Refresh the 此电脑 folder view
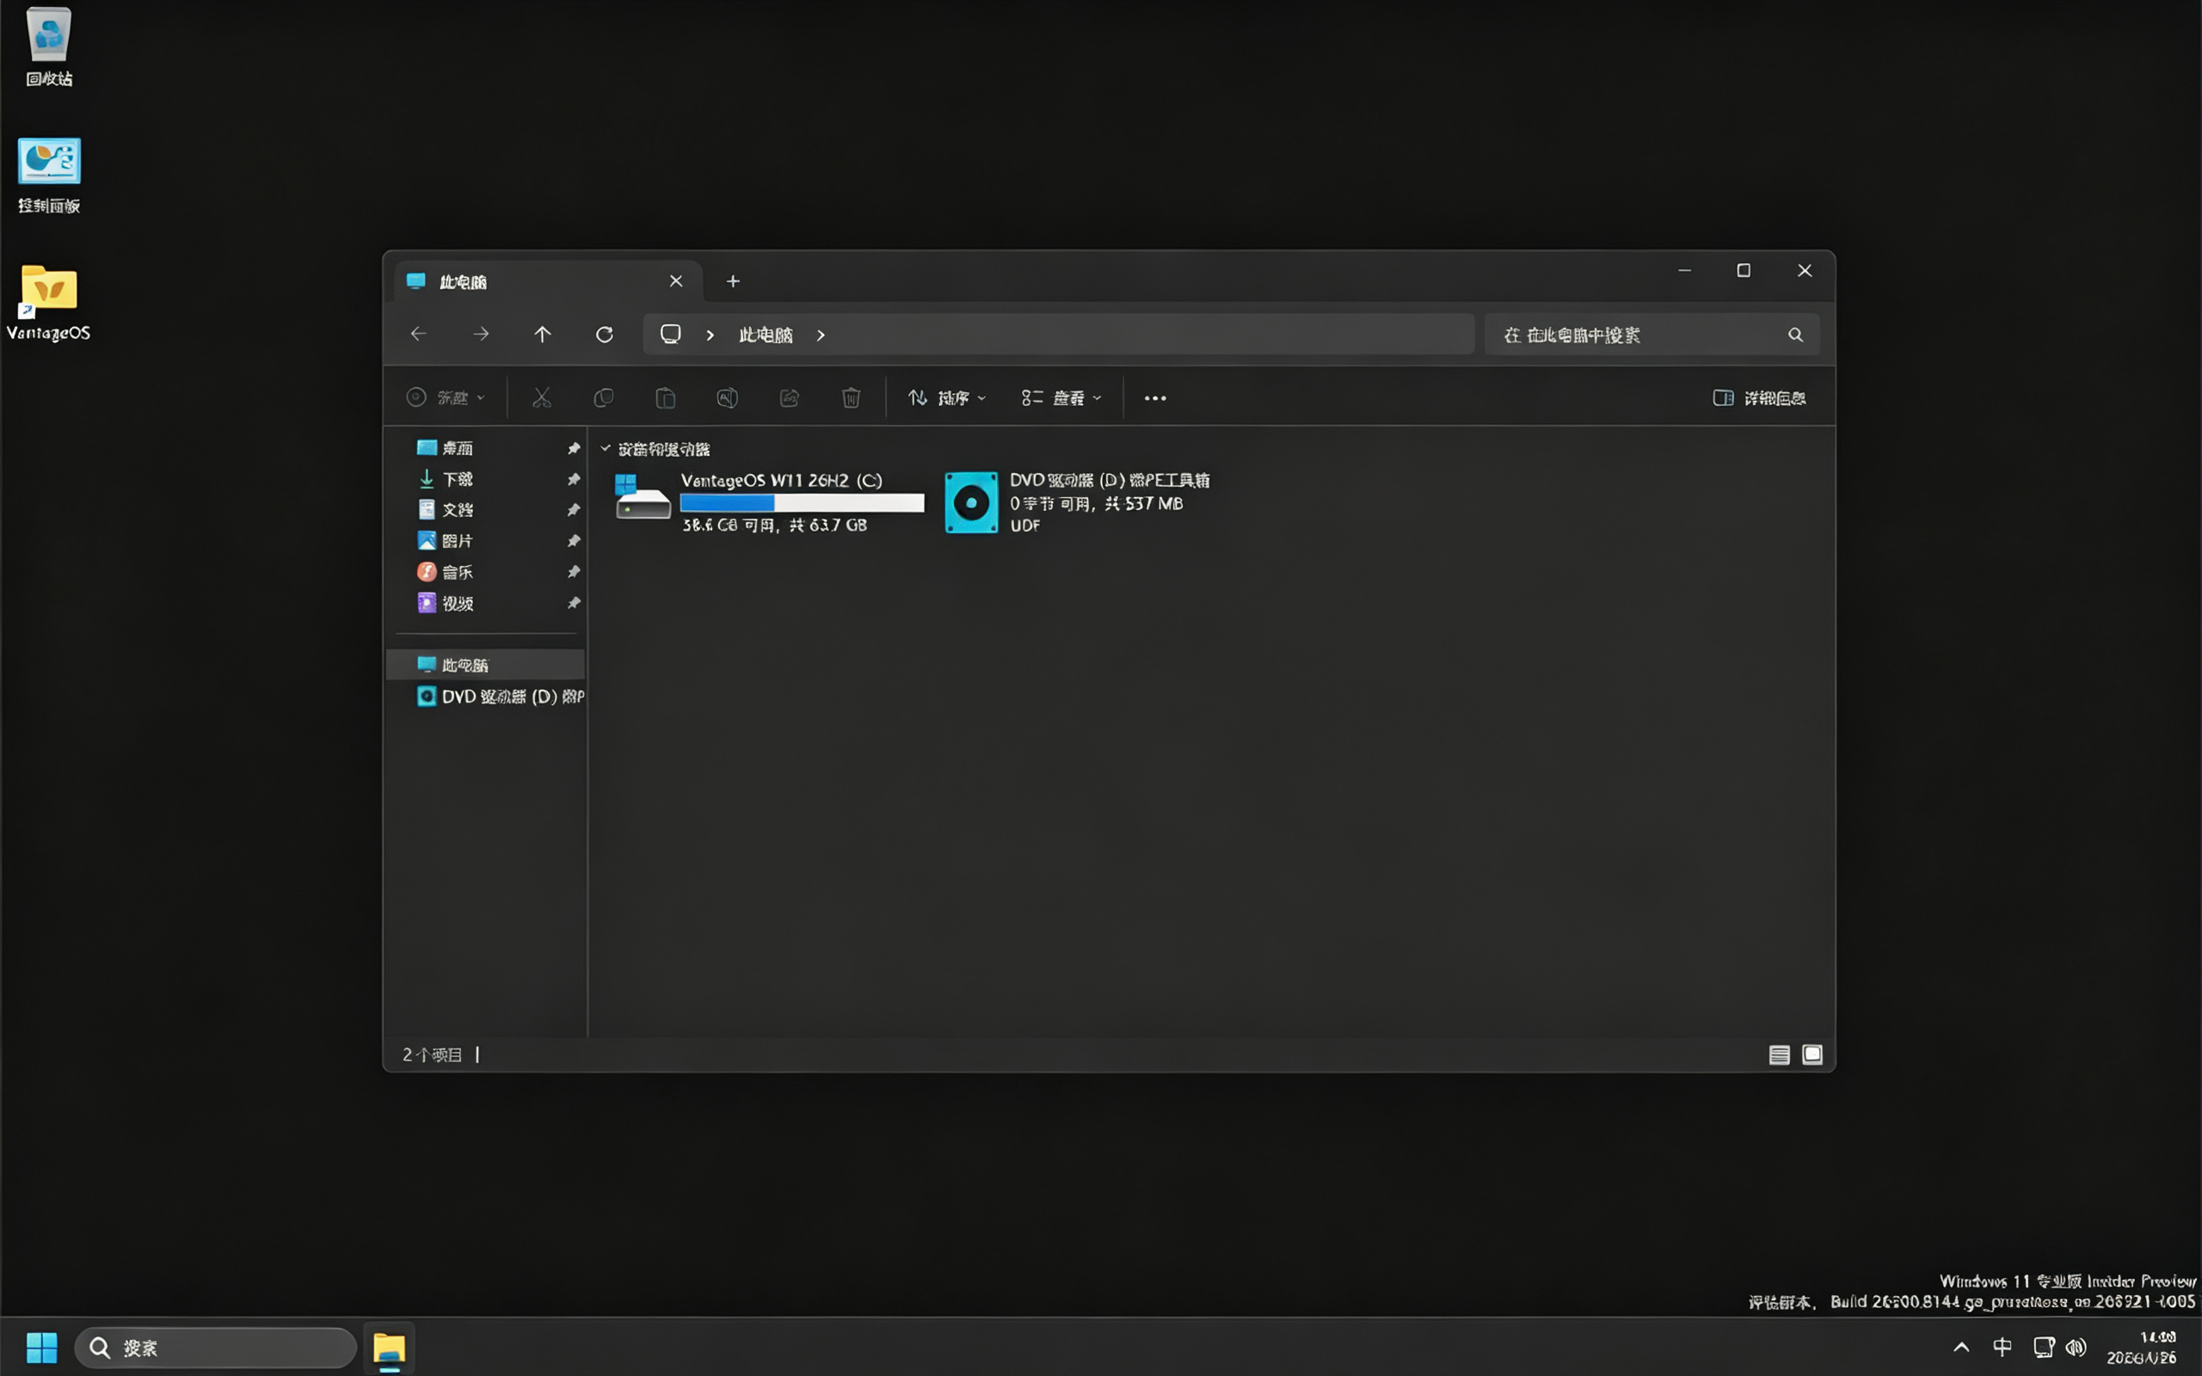The height and width of the screenshot is (1376, 2202). tap(604, 334)
